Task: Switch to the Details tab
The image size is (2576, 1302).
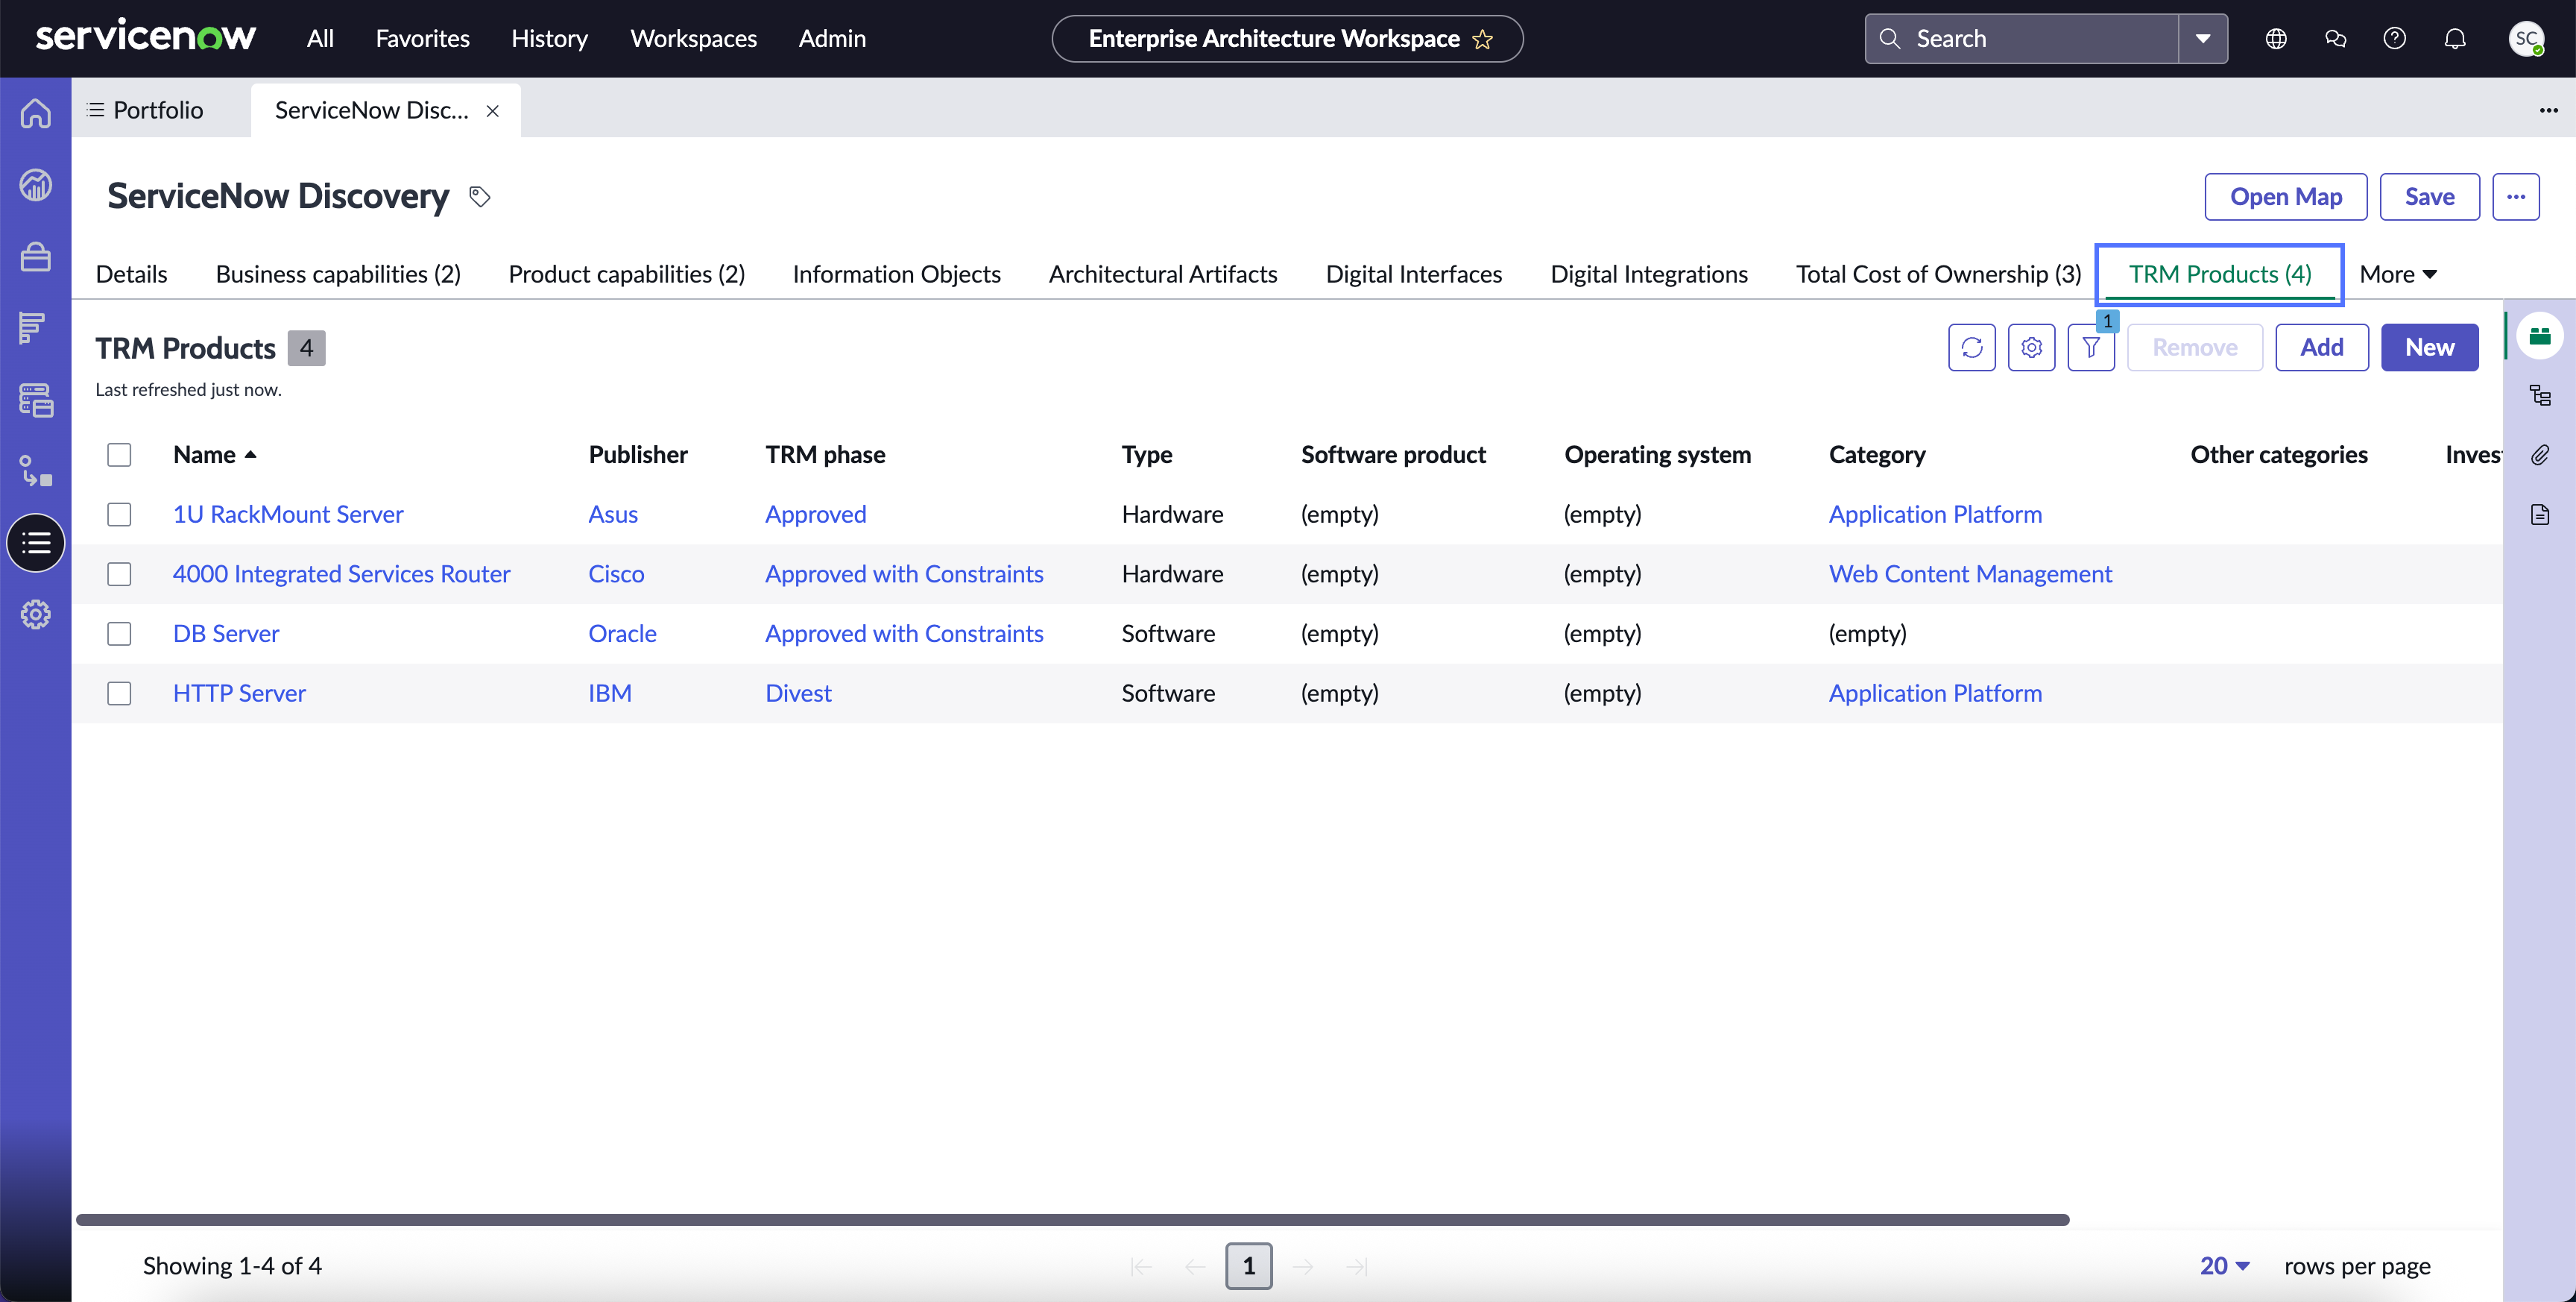Action: (x=131, y=274)
